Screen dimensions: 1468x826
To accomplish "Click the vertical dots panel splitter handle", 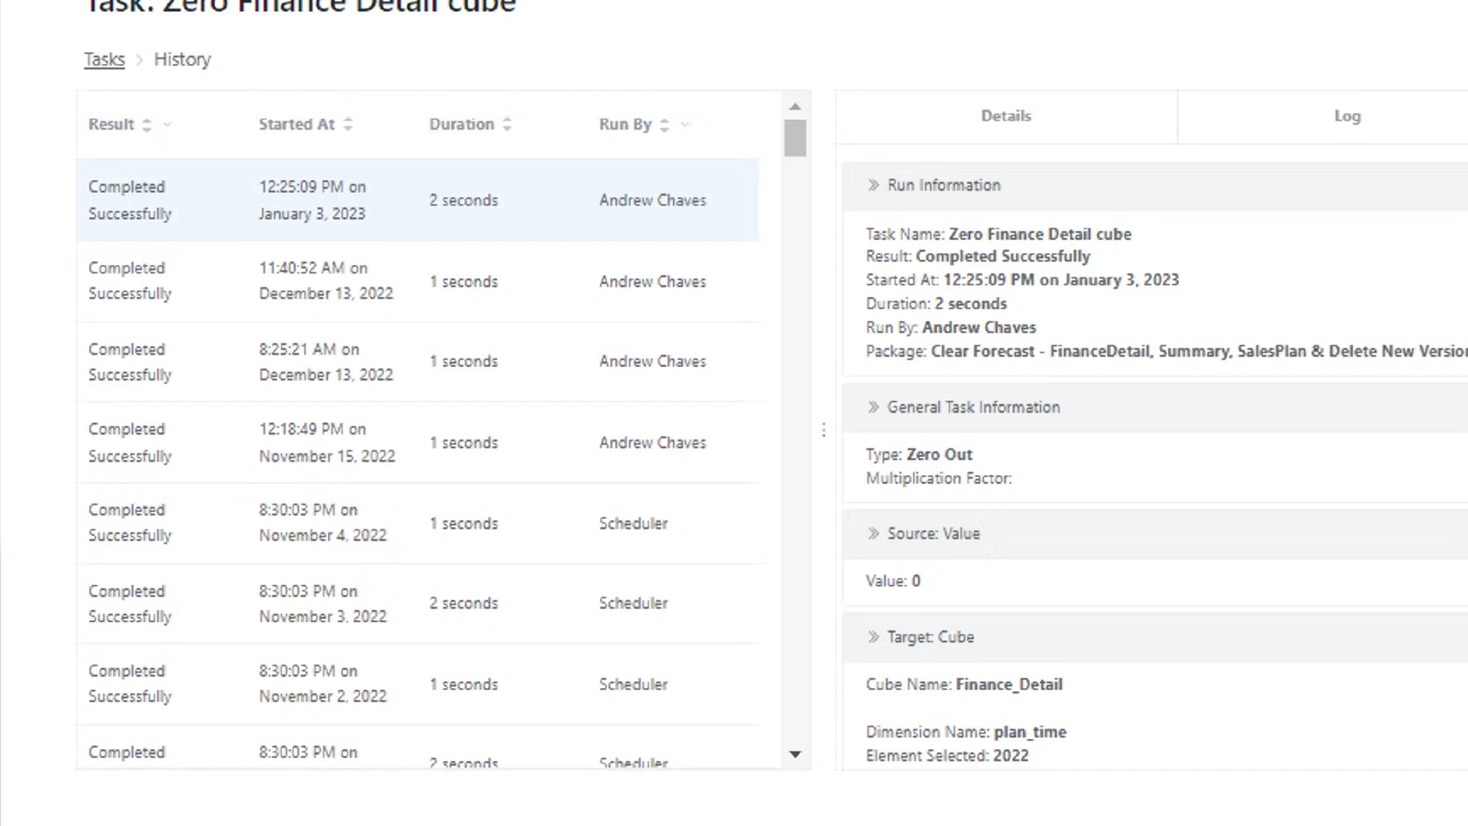I will [823, 430].
